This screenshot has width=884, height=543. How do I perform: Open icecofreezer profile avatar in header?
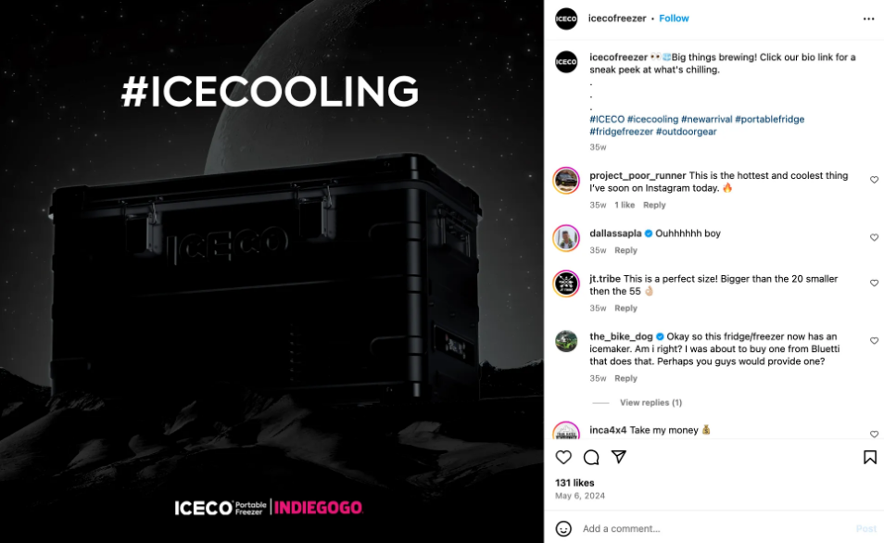[566, 19]
